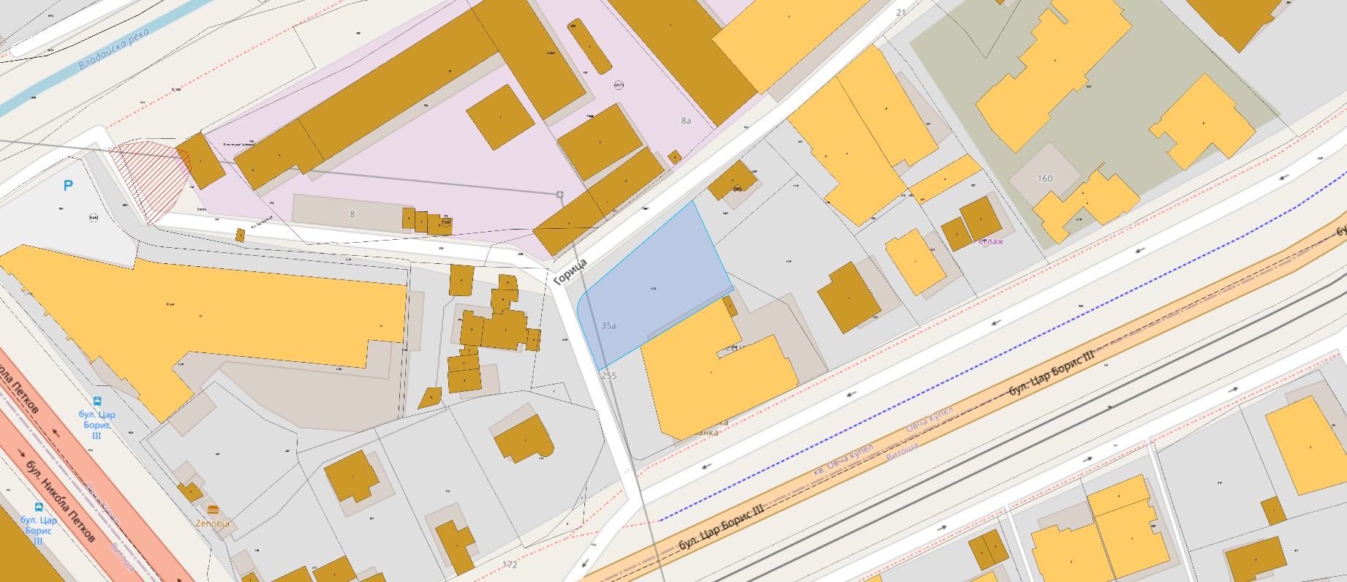
Task: Click house number "35а" on the blue parcel
Action: [608, 325]
